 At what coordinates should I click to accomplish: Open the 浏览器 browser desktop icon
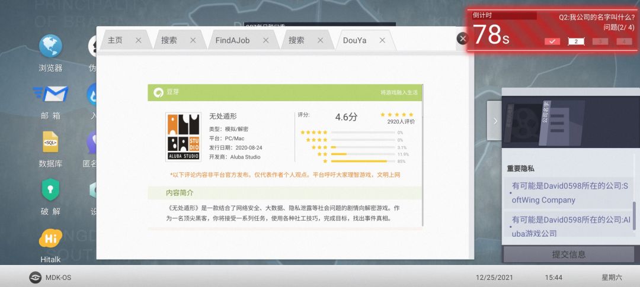(50, 46)
